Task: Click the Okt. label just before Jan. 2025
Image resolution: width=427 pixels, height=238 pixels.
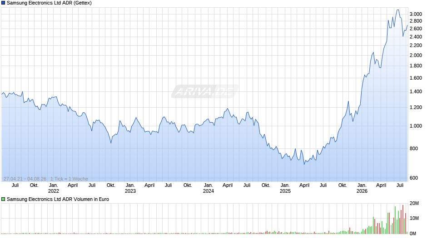Action: pos(266,186)
